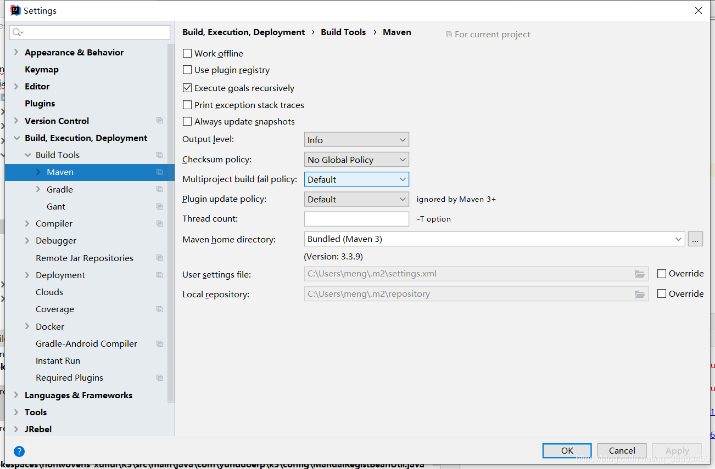Viewport: 715px width, 469px height.
Task: Expand the Debugger node
Action: coord(27,240)
